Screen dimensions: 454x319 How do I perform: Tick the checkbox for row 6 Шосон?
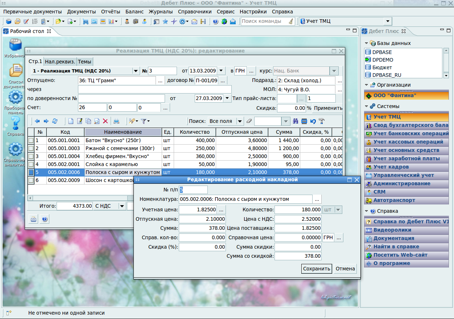(31, 180)
